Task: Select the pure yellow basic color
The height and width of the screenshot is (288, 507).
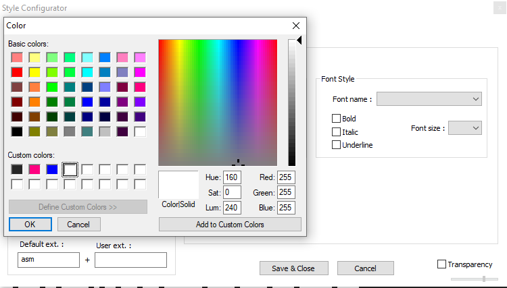Action: (34, 72)
